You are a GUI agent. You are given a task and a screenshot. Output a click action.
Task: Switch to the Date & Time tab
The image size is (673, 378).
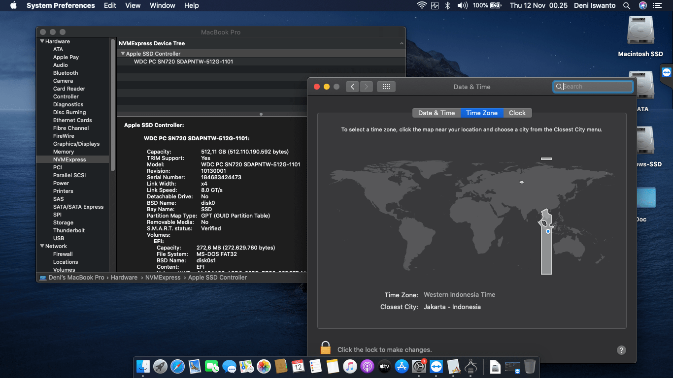437,113
